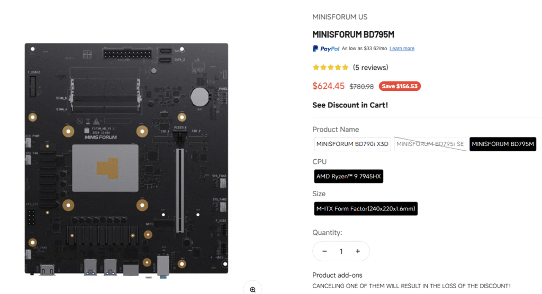Increase quantity with the plus button
542x294 pixels.
point(358,251)
